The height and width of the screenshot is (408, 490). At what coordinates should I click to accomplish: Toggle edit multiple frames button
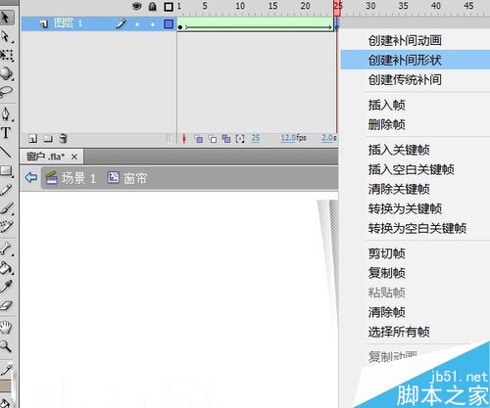pos(226,139)
